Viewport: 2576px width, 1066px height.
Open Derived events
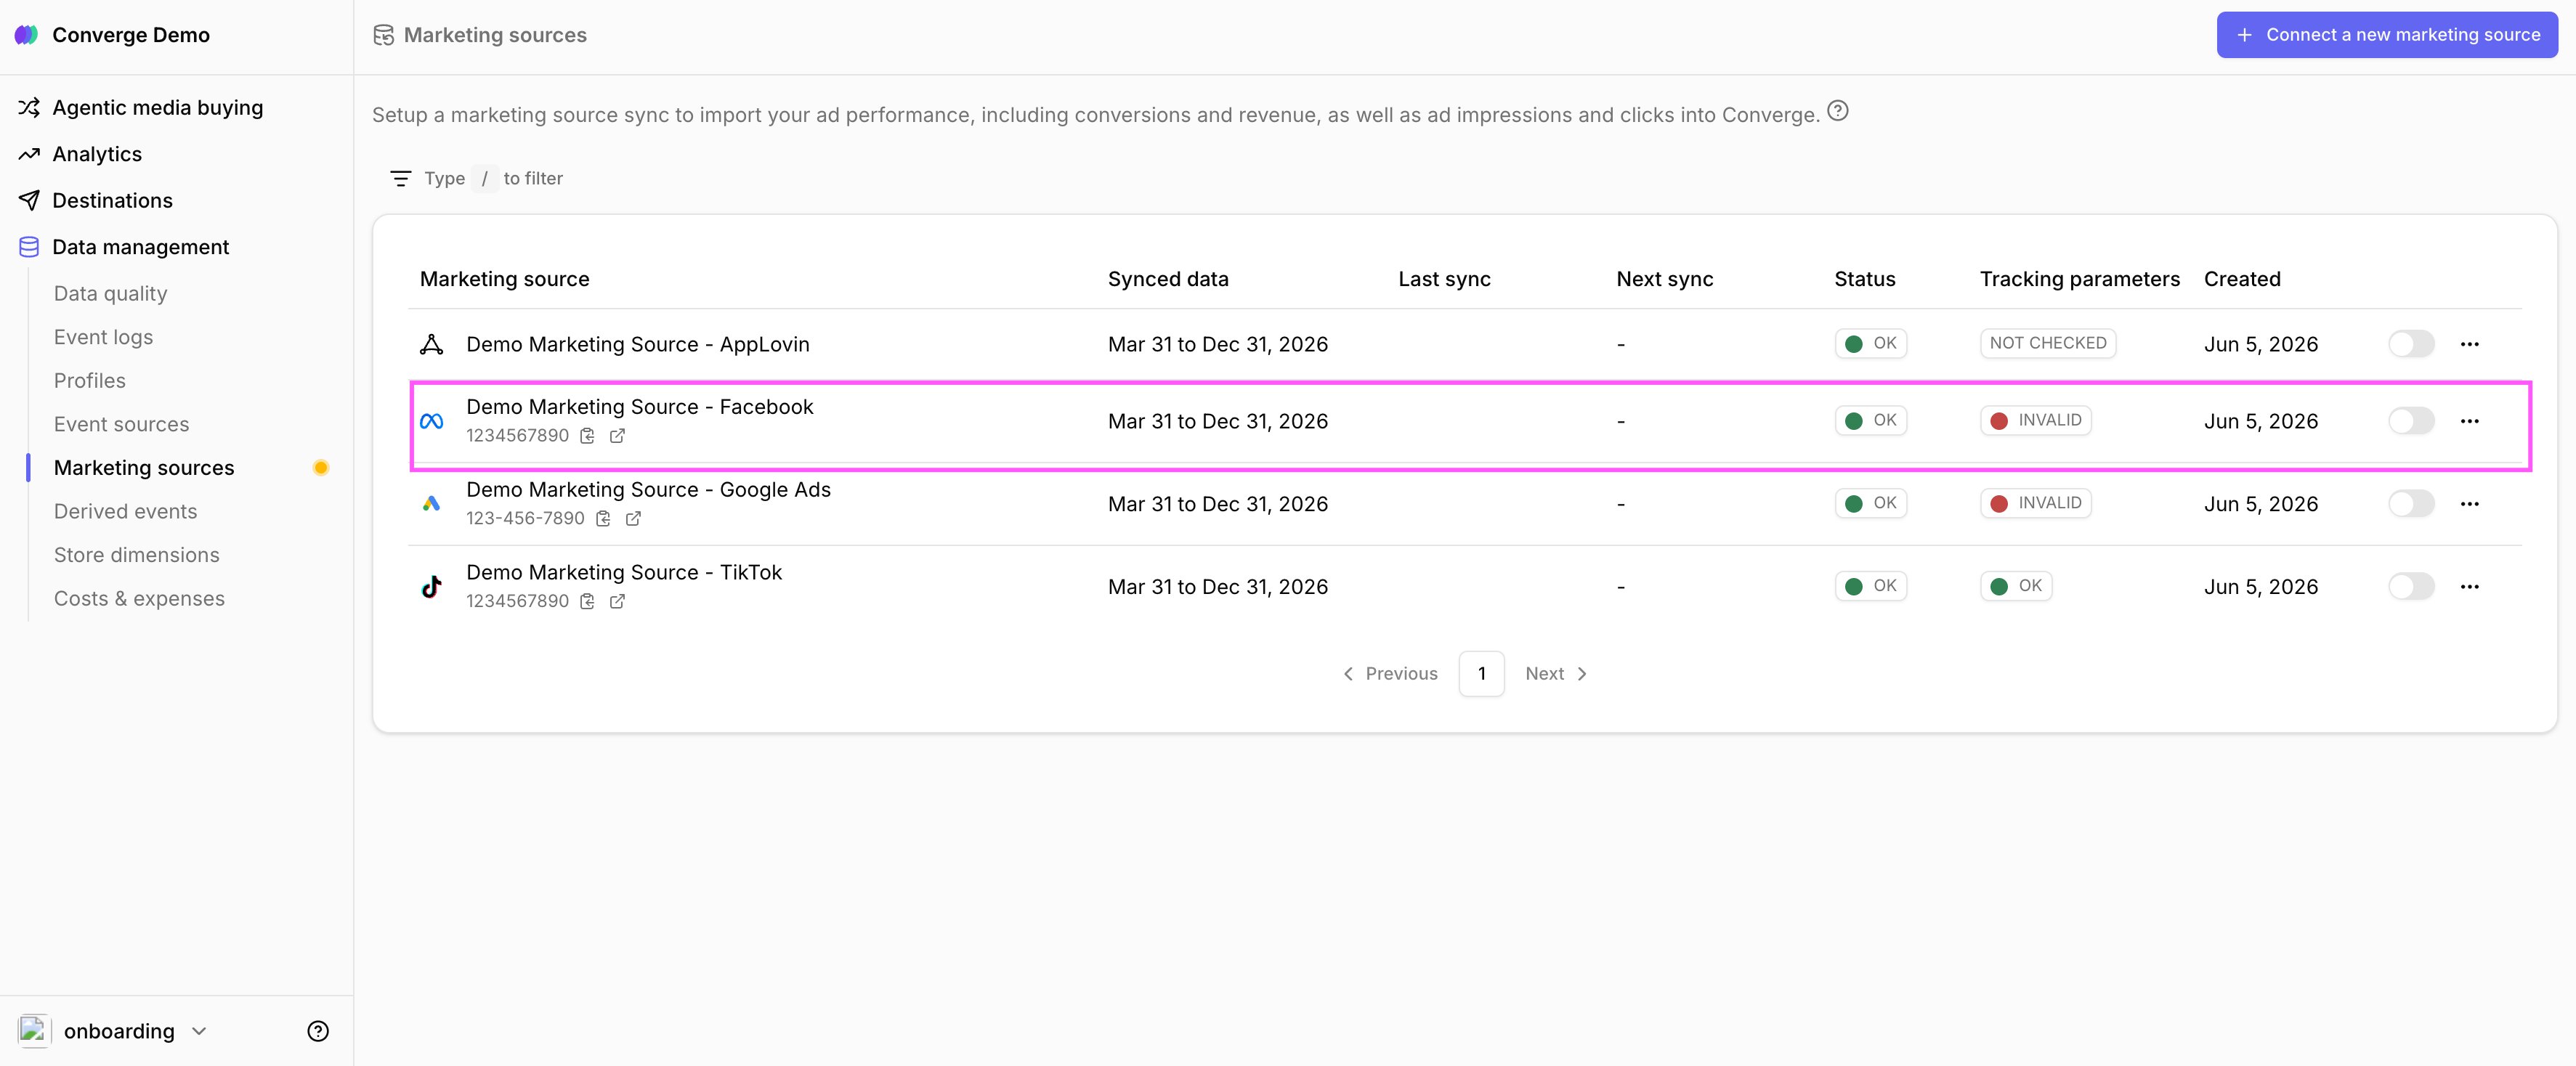(125, 511)
